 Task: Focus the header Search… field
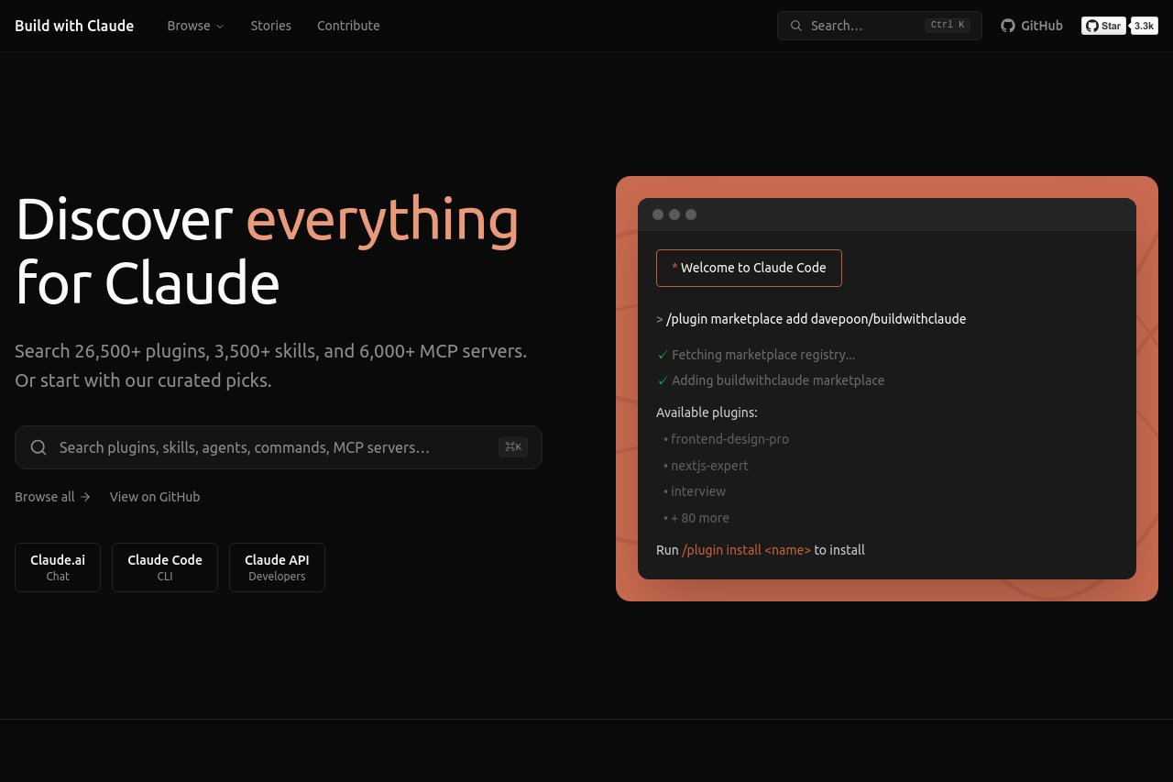880,26
